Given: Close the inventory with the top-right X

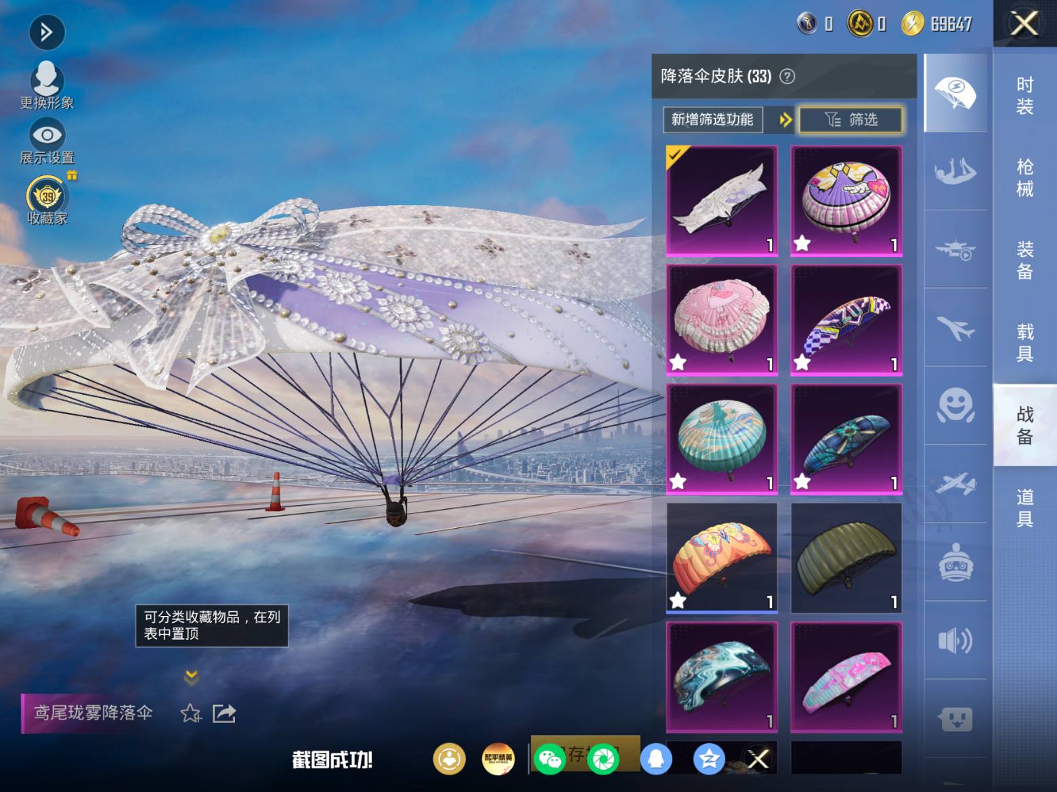Looking at the screenshot, I should (1024, 24).
